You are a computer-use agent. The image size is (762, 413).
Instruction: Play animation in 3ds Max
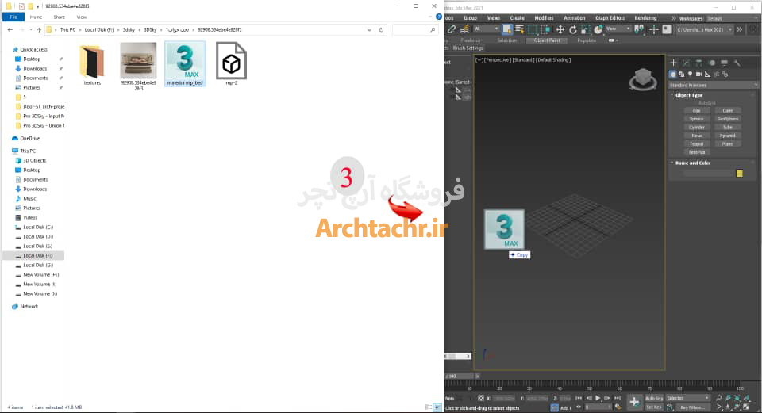tap(598, 398)
